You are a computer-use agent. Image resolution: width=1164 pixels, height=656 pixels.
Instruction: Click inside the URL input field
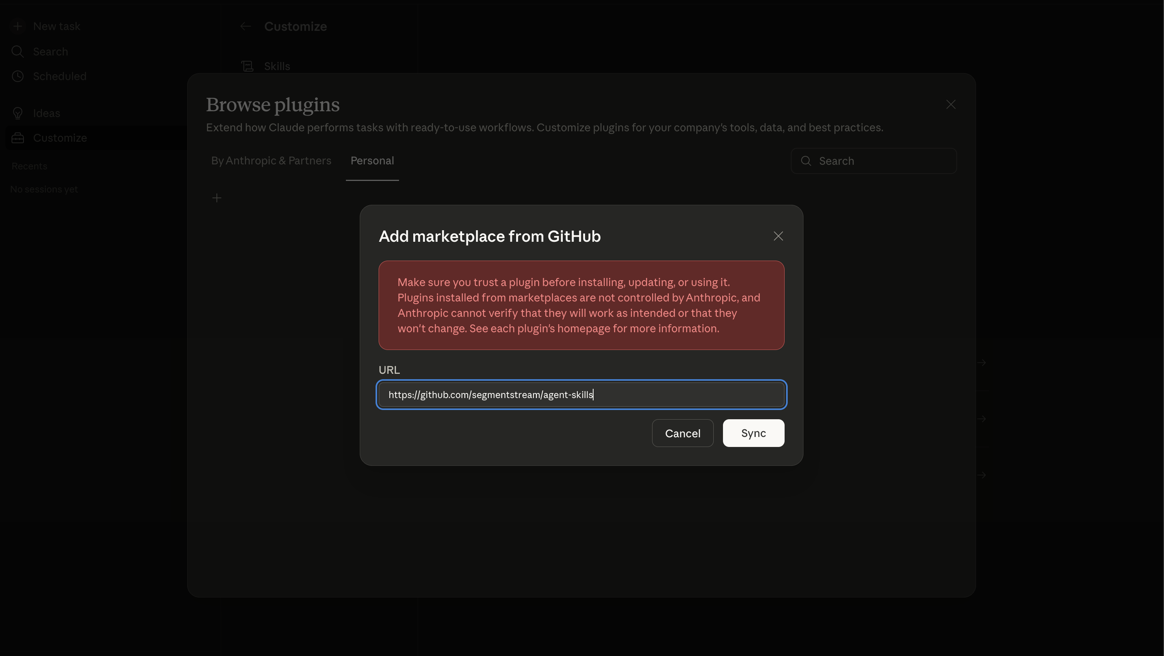pos(581,395)
